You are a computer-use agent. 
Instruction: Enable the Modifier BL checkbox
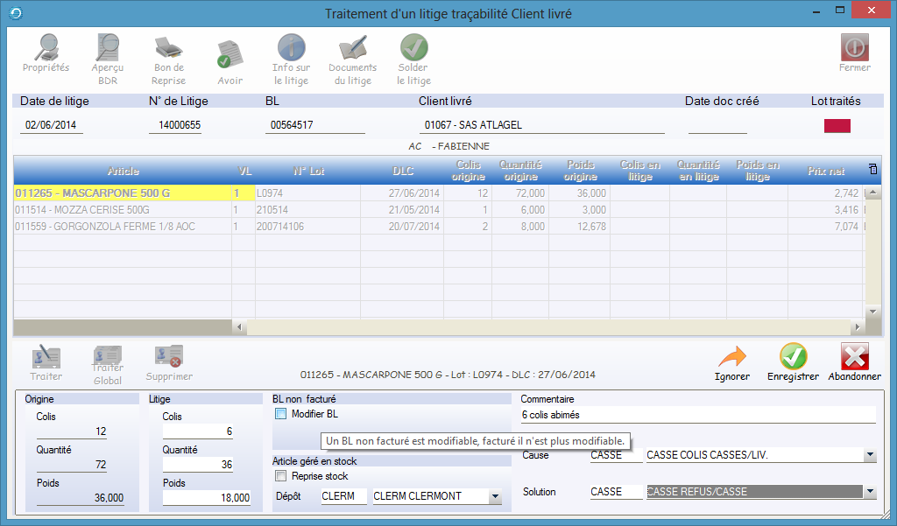pyautogui.click(x=281, y=414)
